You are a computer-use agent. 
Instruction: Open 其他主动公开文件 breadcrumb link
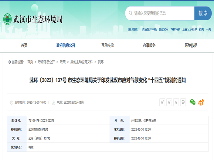[82, 62]
